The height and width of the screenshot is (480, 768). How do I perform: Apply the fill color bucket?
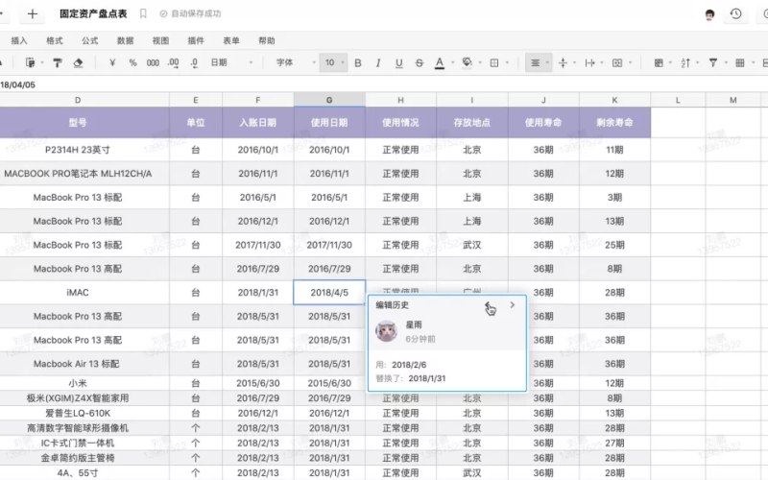467,62
